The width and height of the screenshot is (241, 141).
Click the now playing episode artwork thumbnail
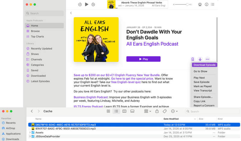(111, 4)
